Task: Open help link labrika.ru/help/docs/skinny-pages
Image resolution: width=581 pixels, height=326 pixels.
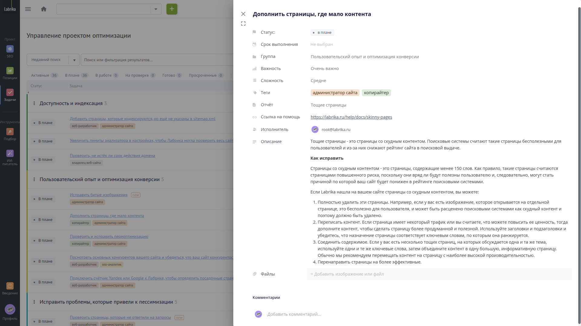Action: click(351, 117)
